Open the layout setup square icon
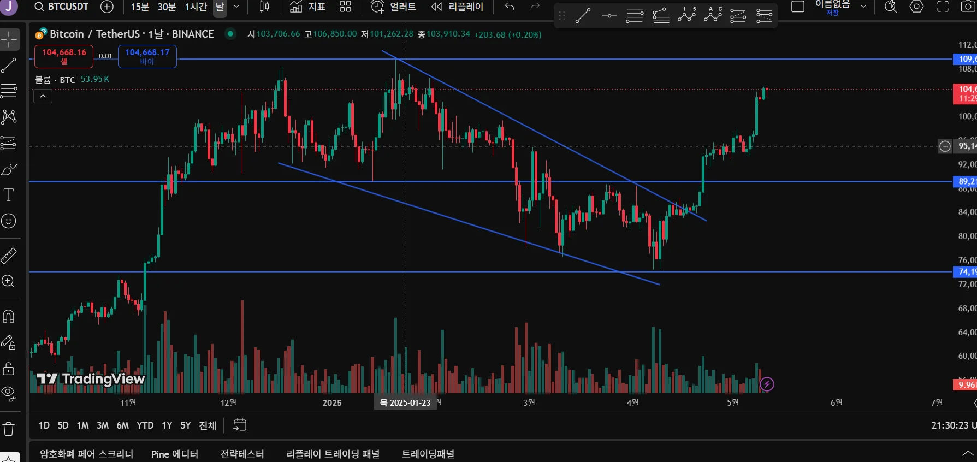977x462 pixels. click(x=798, y=7)
